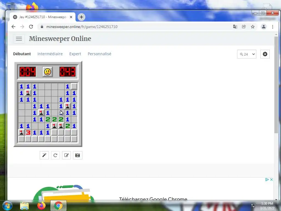
Task: Close the advertisement with X icon
Action: (x=271, y=179)
